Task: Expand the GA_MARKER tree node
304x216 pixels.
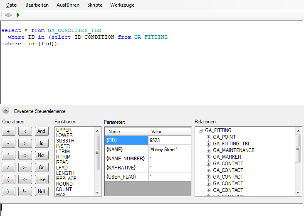Action: coord(209,157)
